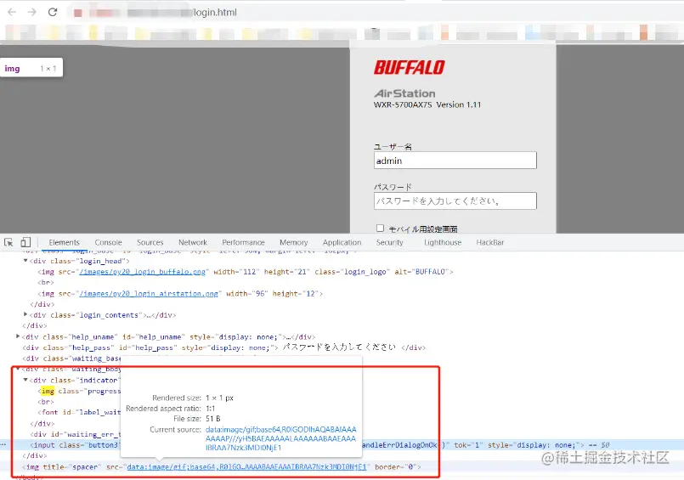Enable the mobile settings screen checkbox
Image resolution: width=684 pixels, height=480 pixels.
tap(380, 228)
